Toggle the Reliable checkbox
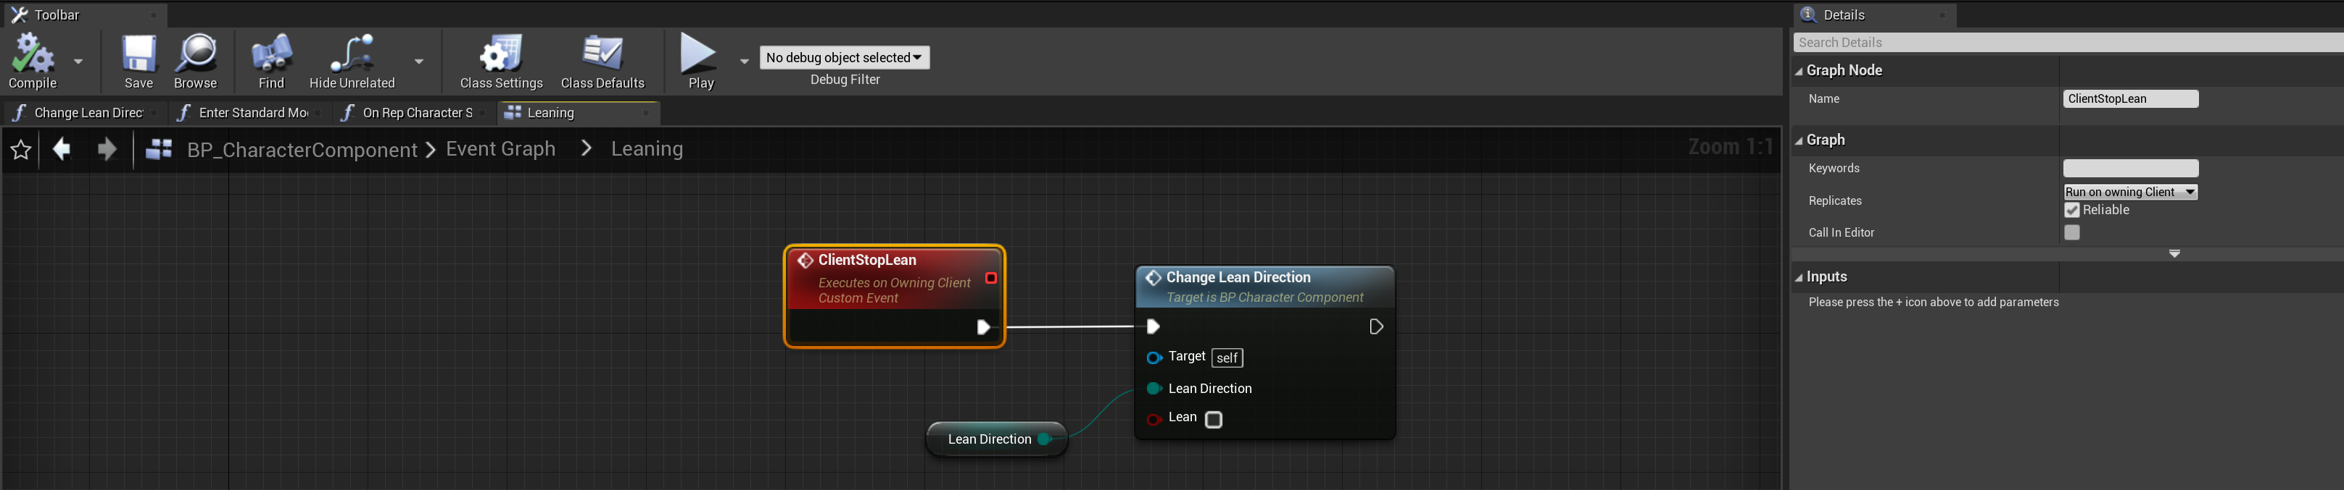The width and height of the screenshot is (2344, 490). pos(2072,210)
